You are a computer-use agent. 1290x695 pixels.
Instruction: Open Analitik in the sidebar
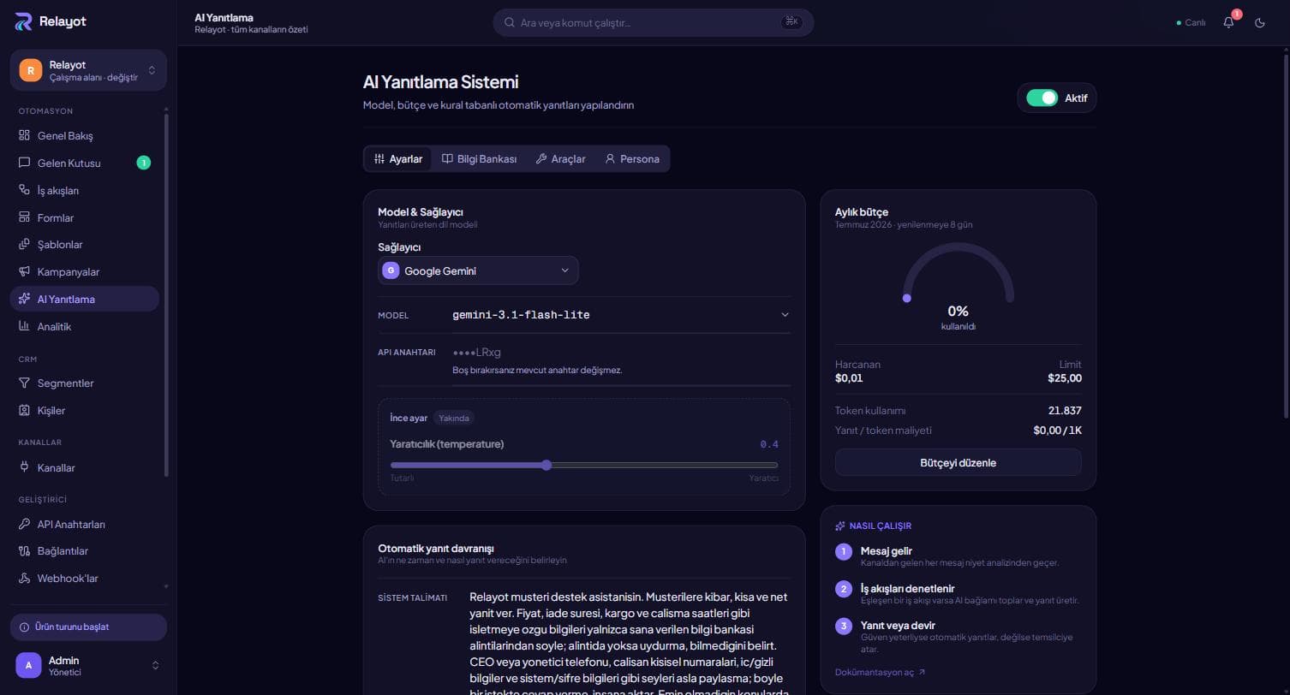pyautogui.click(x=84, y=326)
